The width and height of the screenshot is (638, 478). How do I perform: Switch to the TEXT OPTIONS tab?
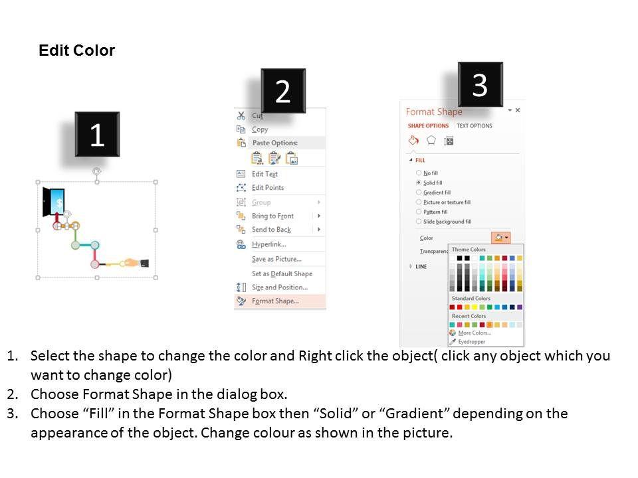pyautogui.click(x=474, y=125)
